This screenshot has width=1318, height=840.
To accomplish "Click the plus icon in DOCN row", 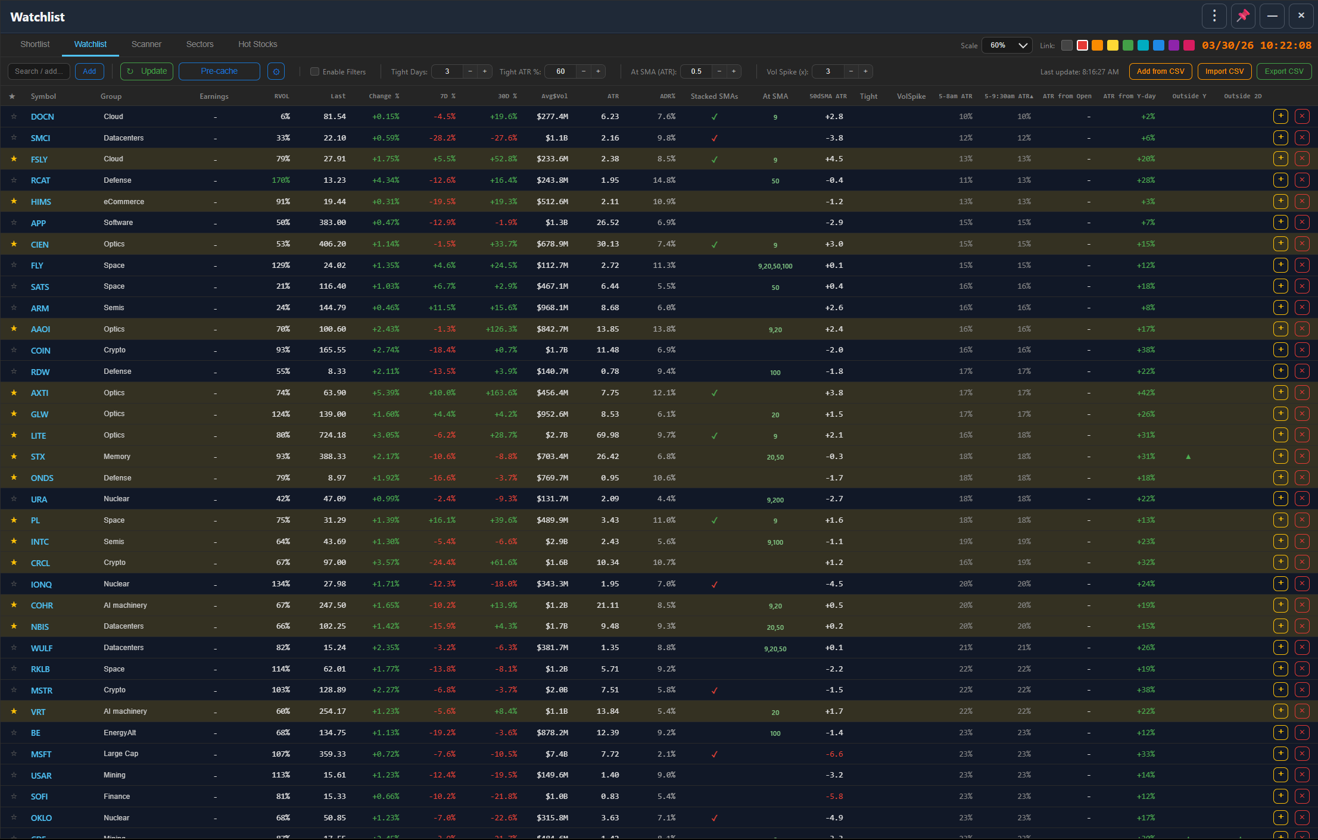I will click(x=1280, y=116).
